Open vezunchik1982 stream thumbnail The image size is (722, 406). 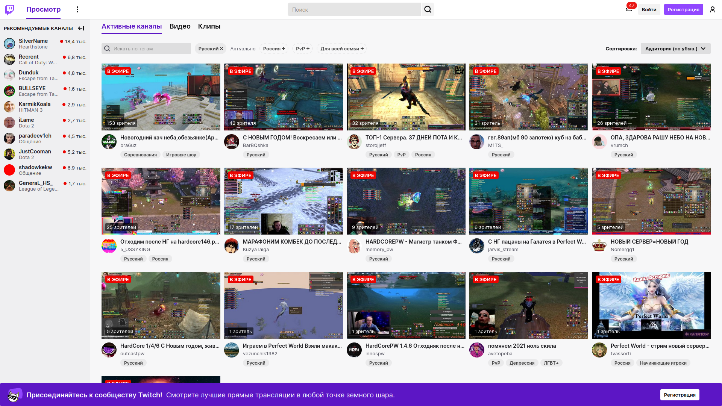click(x=284, y=305)
